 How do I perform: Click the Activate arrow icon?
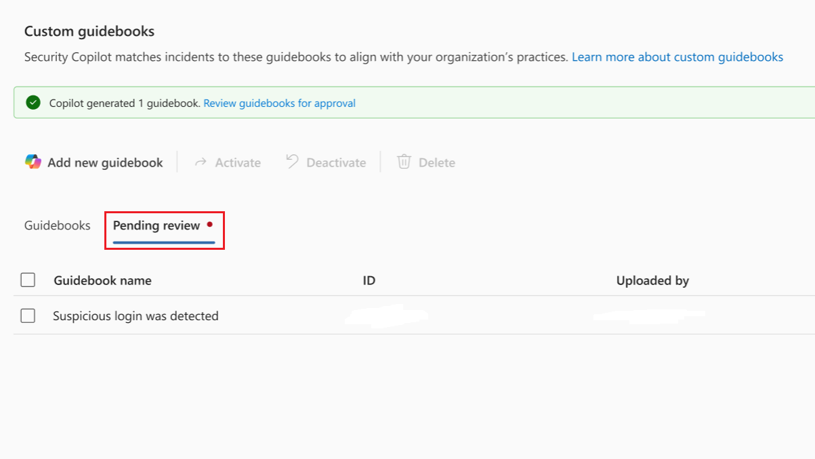tap(200, 162)
